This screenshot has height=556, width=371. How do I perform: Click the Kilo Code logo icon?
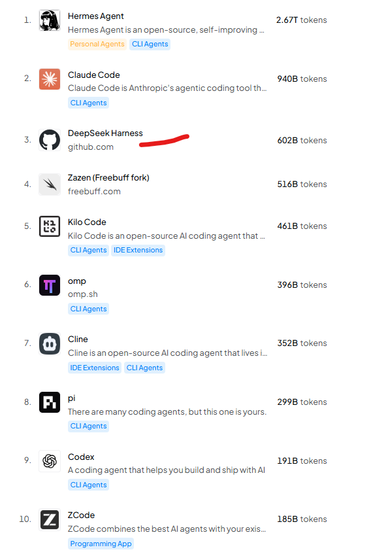coord(50,226)
